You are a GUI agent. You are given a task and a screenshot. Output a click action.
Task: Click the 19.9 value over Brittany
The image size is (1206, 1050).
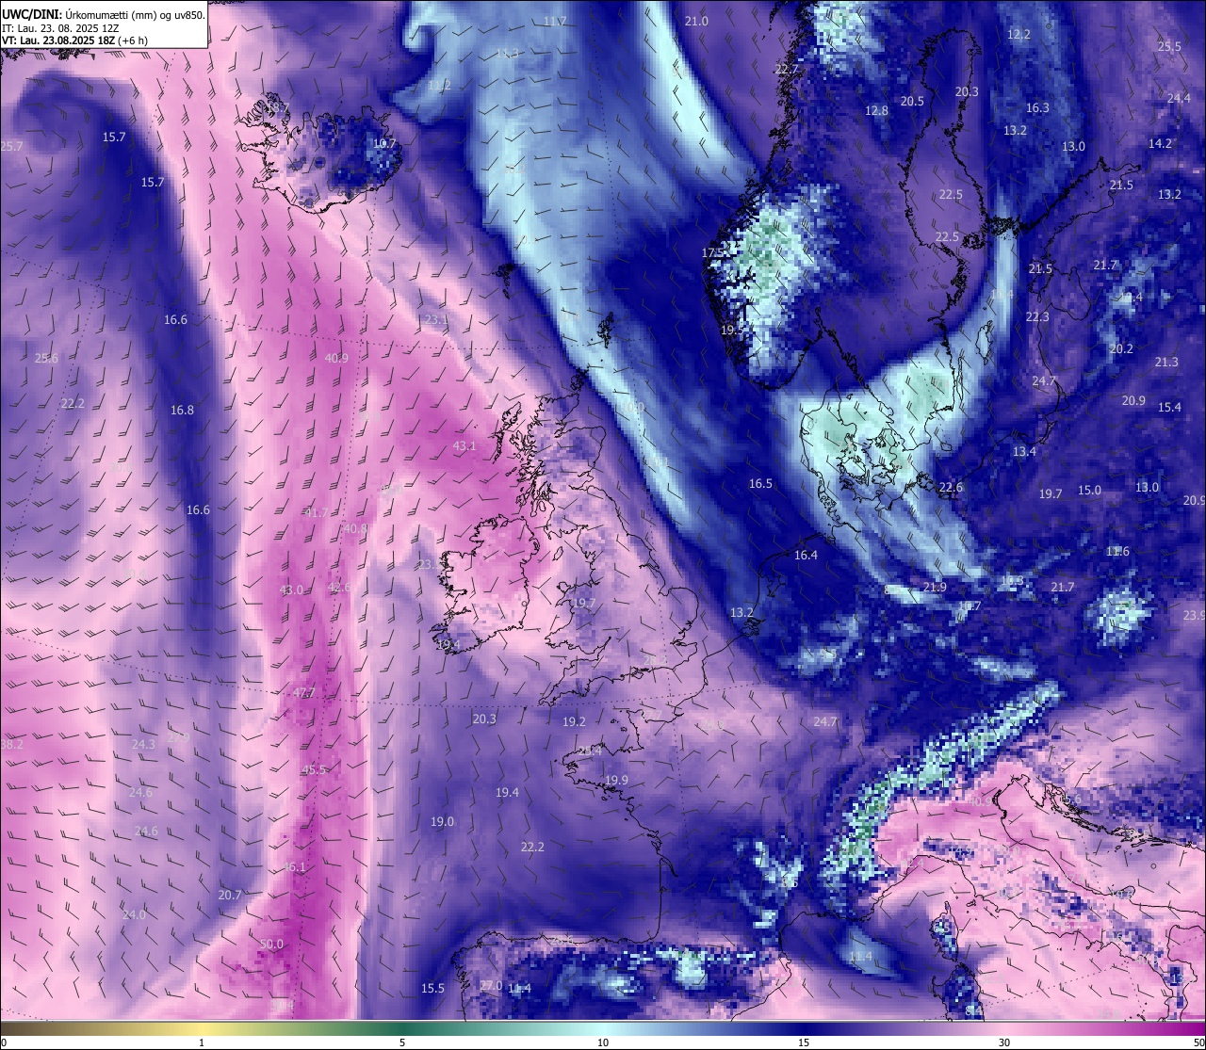click(x=616, y=780)
